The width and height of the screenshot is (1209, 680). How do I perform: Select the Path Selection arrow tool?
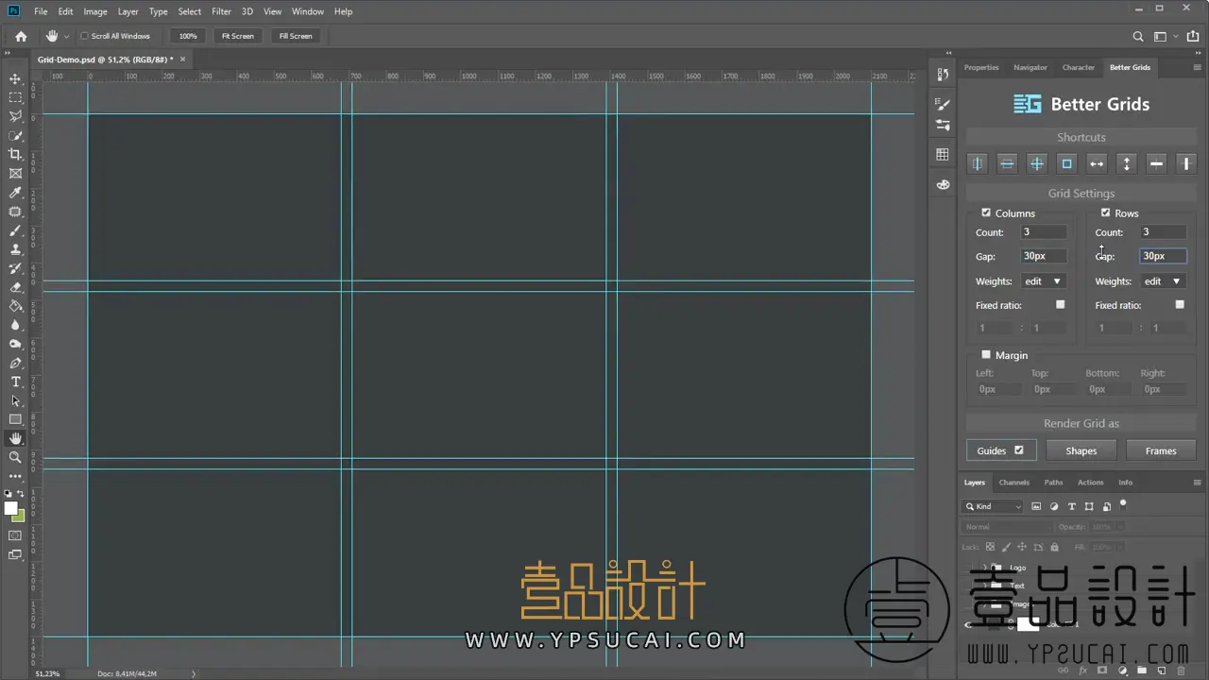15,400
